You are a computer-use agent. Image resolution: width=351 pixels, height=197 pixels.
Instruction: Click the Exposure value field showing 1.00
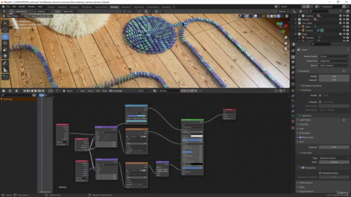(334, 147)
